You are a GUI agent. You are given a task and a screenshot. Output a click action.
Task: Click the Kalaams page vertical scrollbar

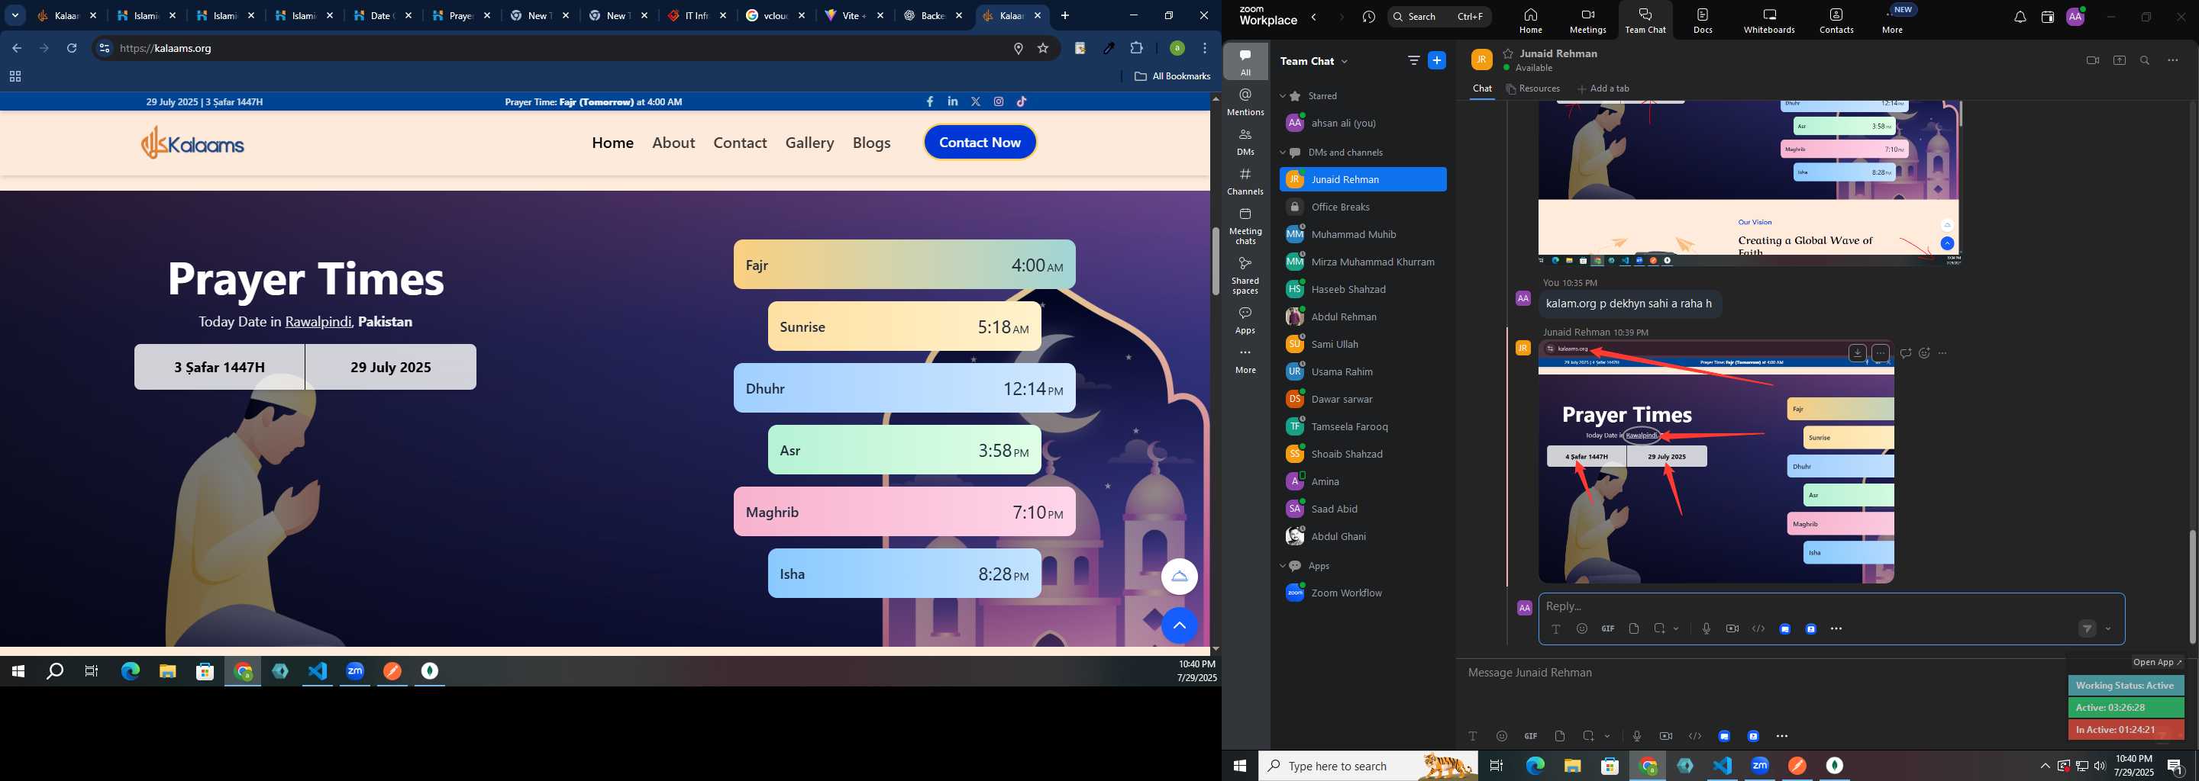(x=1216, y=261)
